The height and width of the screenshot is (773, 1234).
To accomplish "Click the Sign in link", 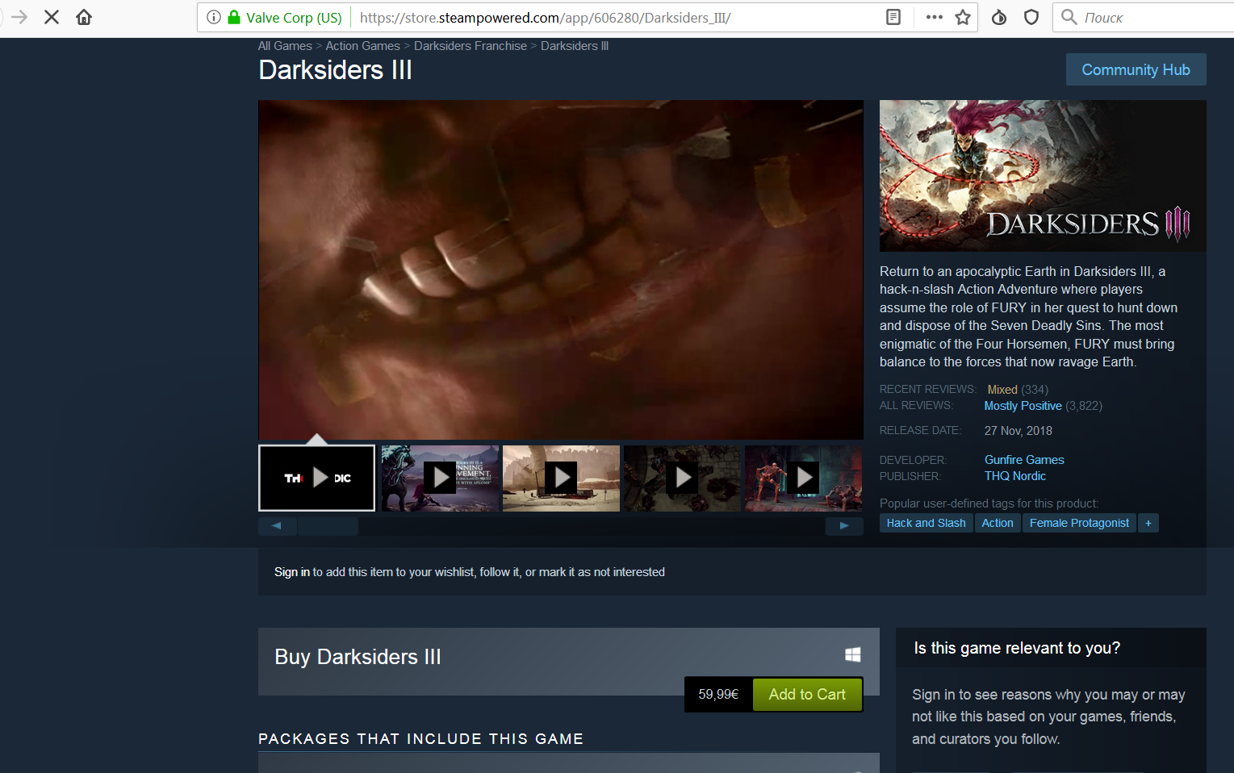I will (x=292, y=572).
